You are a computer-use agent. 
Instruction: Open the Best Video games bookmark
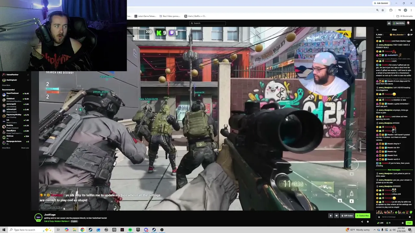click(170, 16)
